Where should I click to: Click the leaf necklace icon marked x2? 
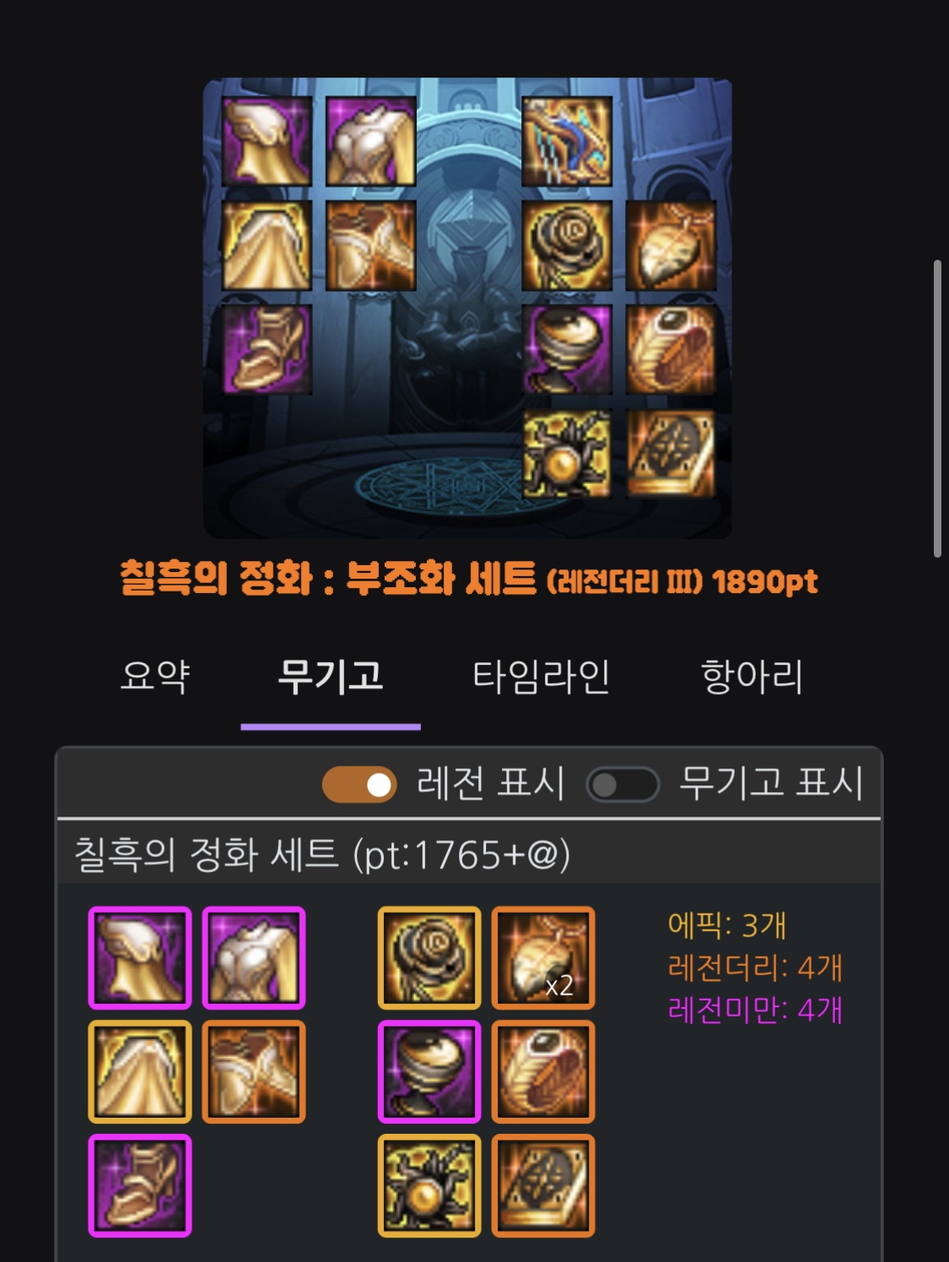click(543, 957)
